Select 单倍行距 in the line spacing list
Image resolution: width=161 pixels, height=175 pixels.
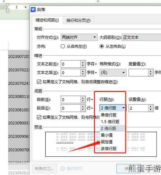click(x=112, y=115)
